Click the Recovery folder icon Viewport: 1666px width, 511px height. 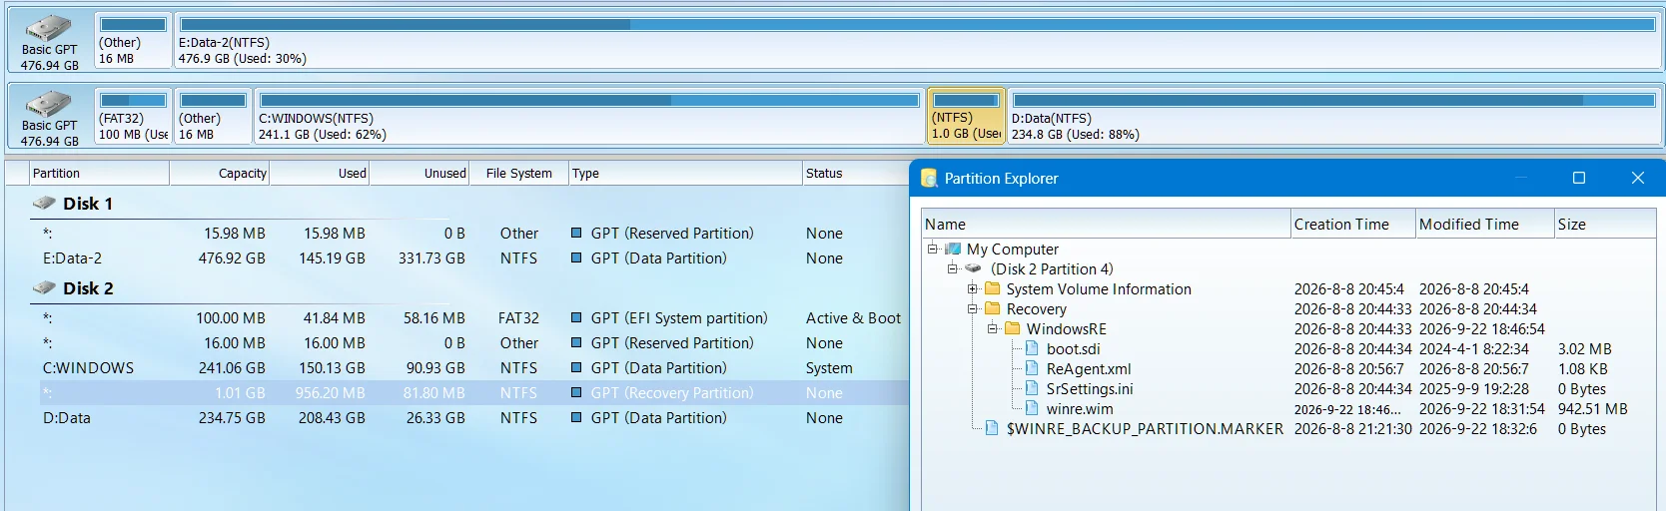pyautogui.click(x=993, y=308)
